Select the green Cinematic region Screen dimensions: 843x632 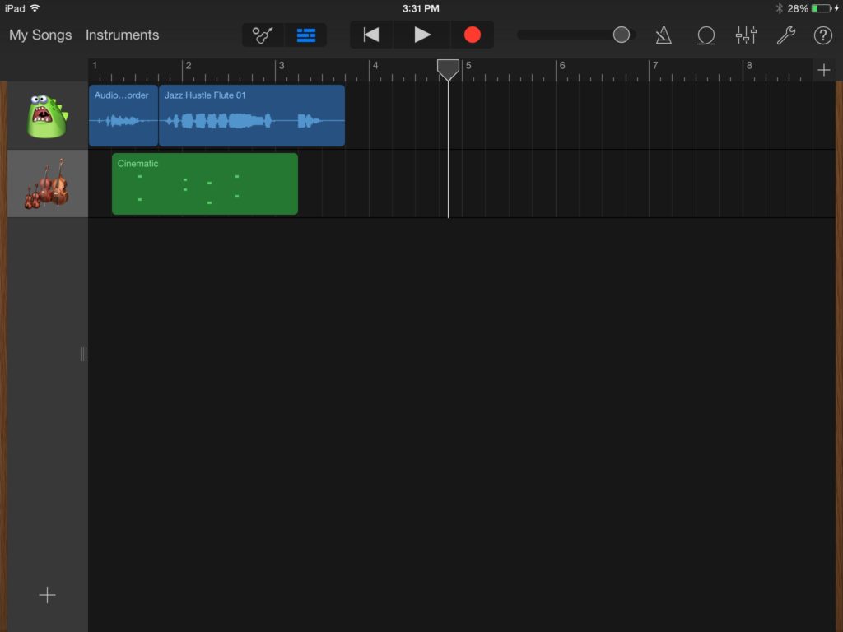[205, 184]
